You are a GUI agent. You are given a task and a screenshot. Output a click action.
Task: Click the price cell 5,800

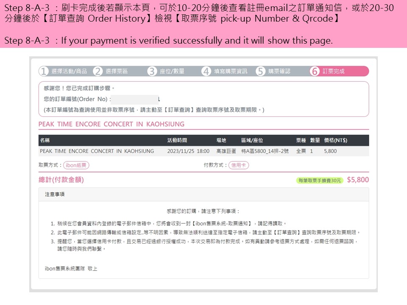point(330,151)
